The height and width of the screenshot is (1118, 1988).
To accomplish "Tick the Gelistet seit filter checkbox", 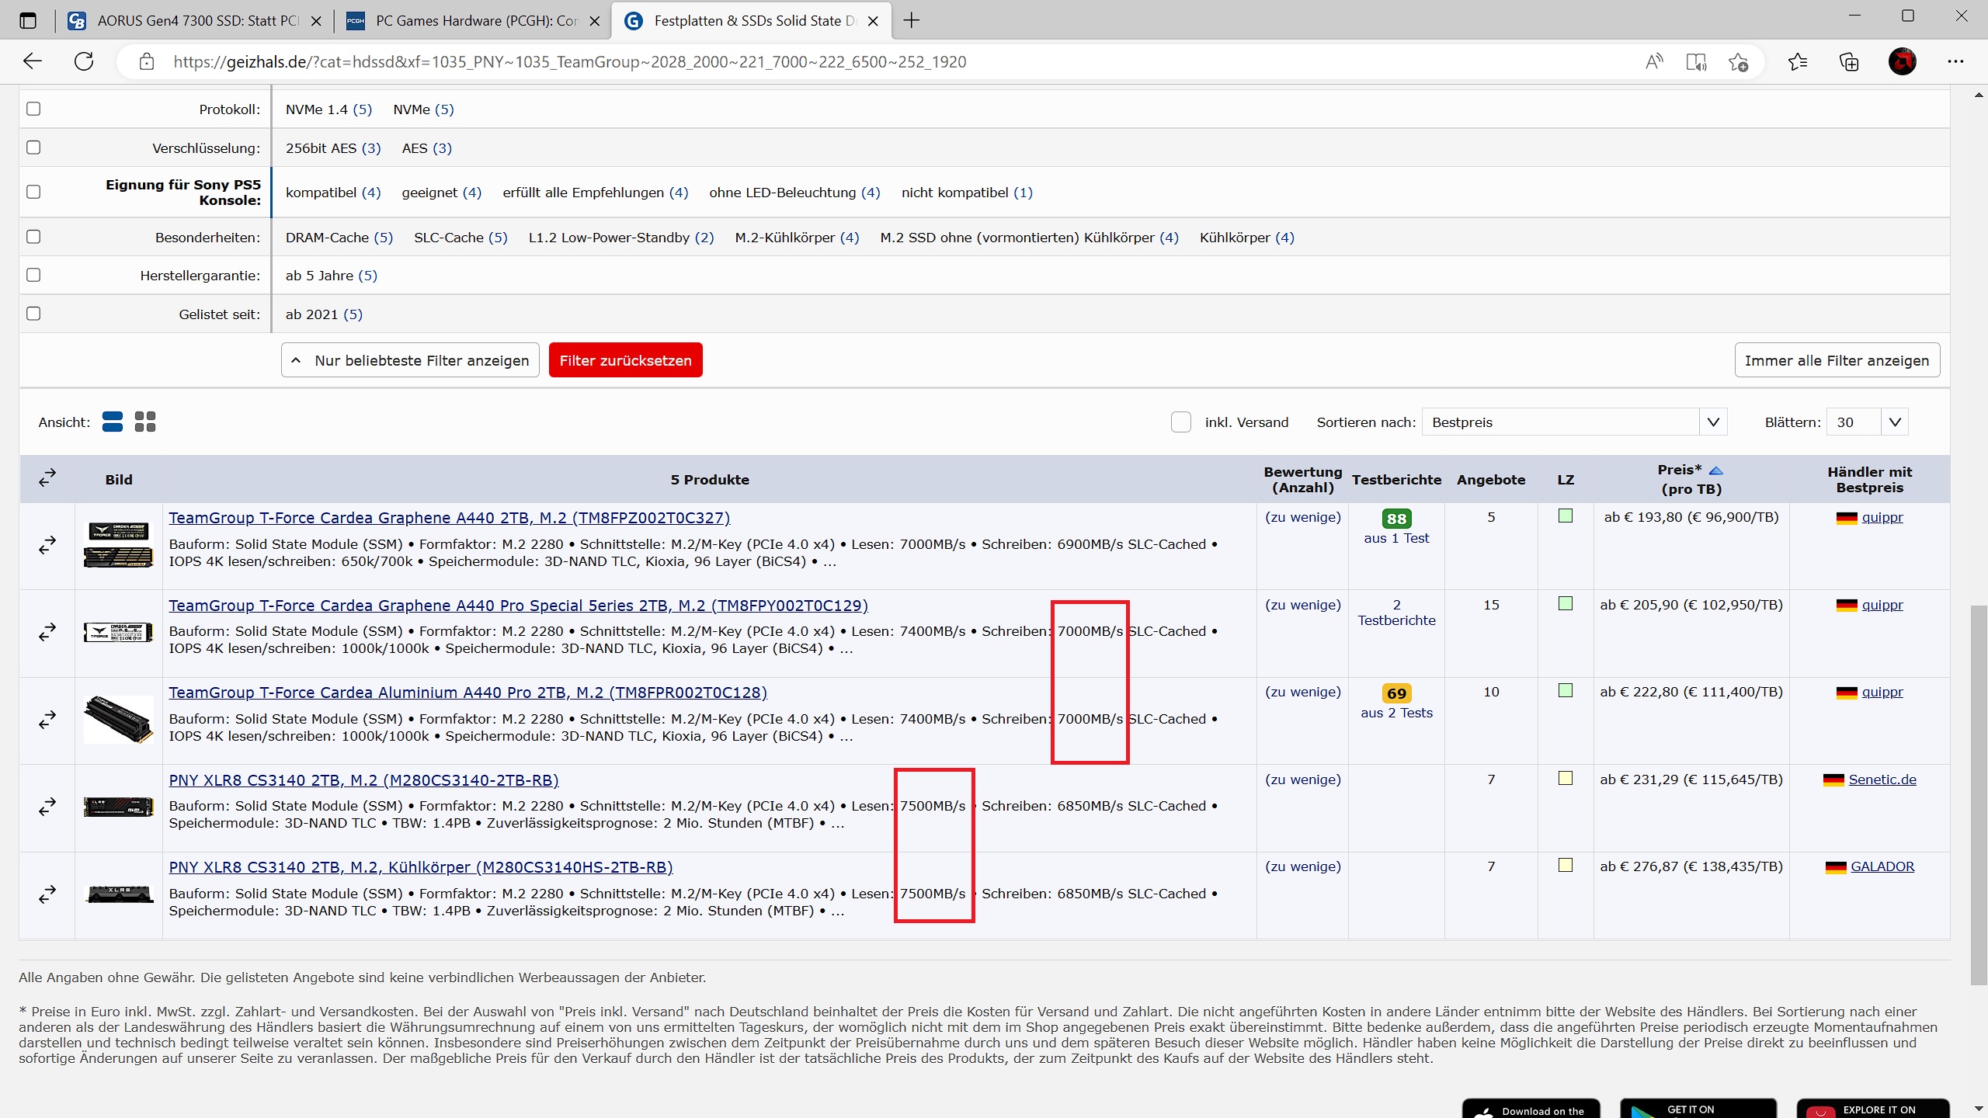I will pos(33,314).
